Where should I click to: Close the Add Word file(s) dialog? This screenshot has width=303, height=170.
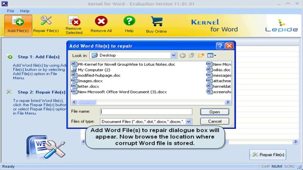(229, 46)
